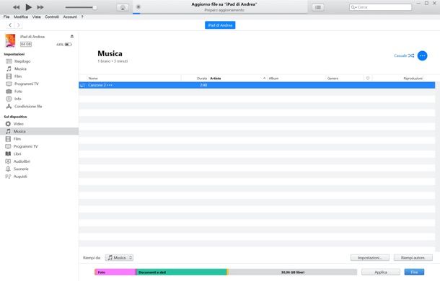Image resolution: width=440 pixels, height=281 pixels.
Task: Select Musica under Impostazioni
Action: (x=20, y=68)
